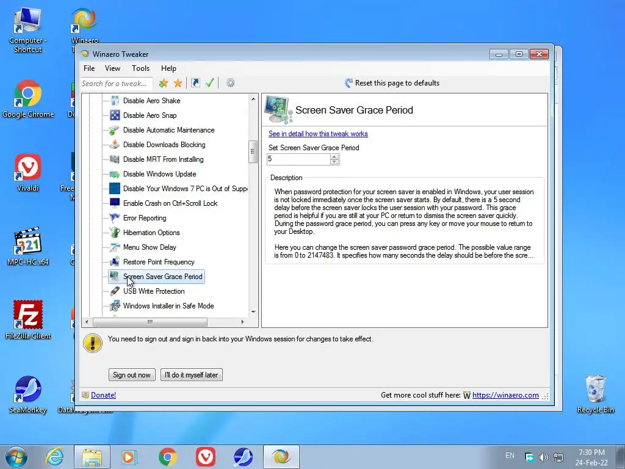Viewport: 625px width, 469px height.
Task: Click horizontal scrollbar left arrow in tree
Action: 87,322
